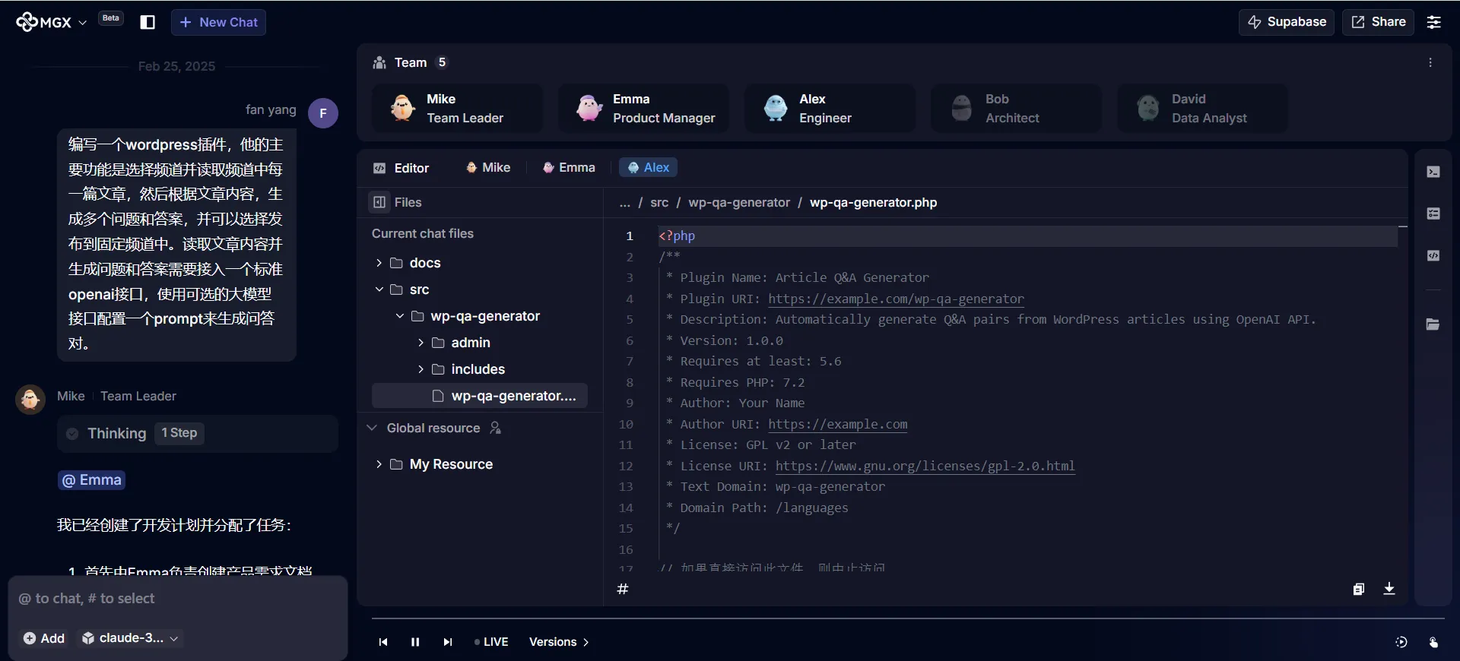Click the Share button

pos(1378,22)
